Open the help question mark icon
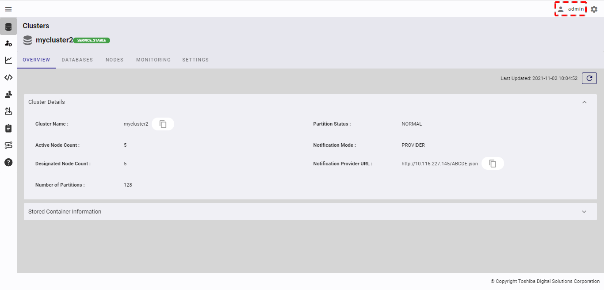This screenshot has width=604, height=290. (8, 162)
